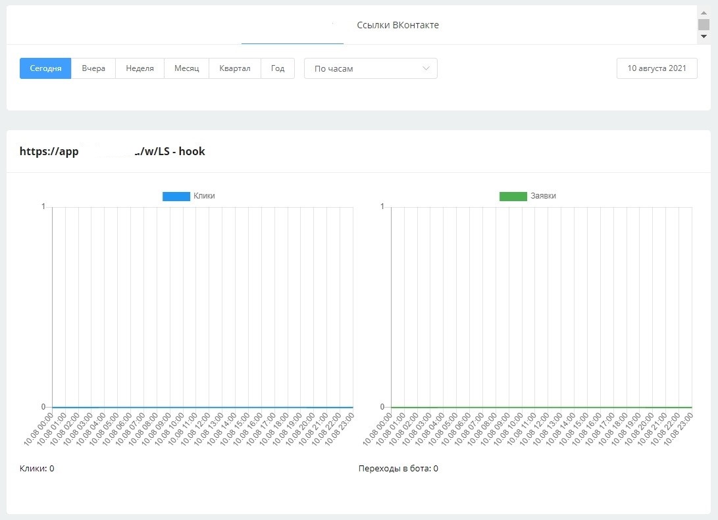Open the 10 августа 2021 date picker

(656, 68)
